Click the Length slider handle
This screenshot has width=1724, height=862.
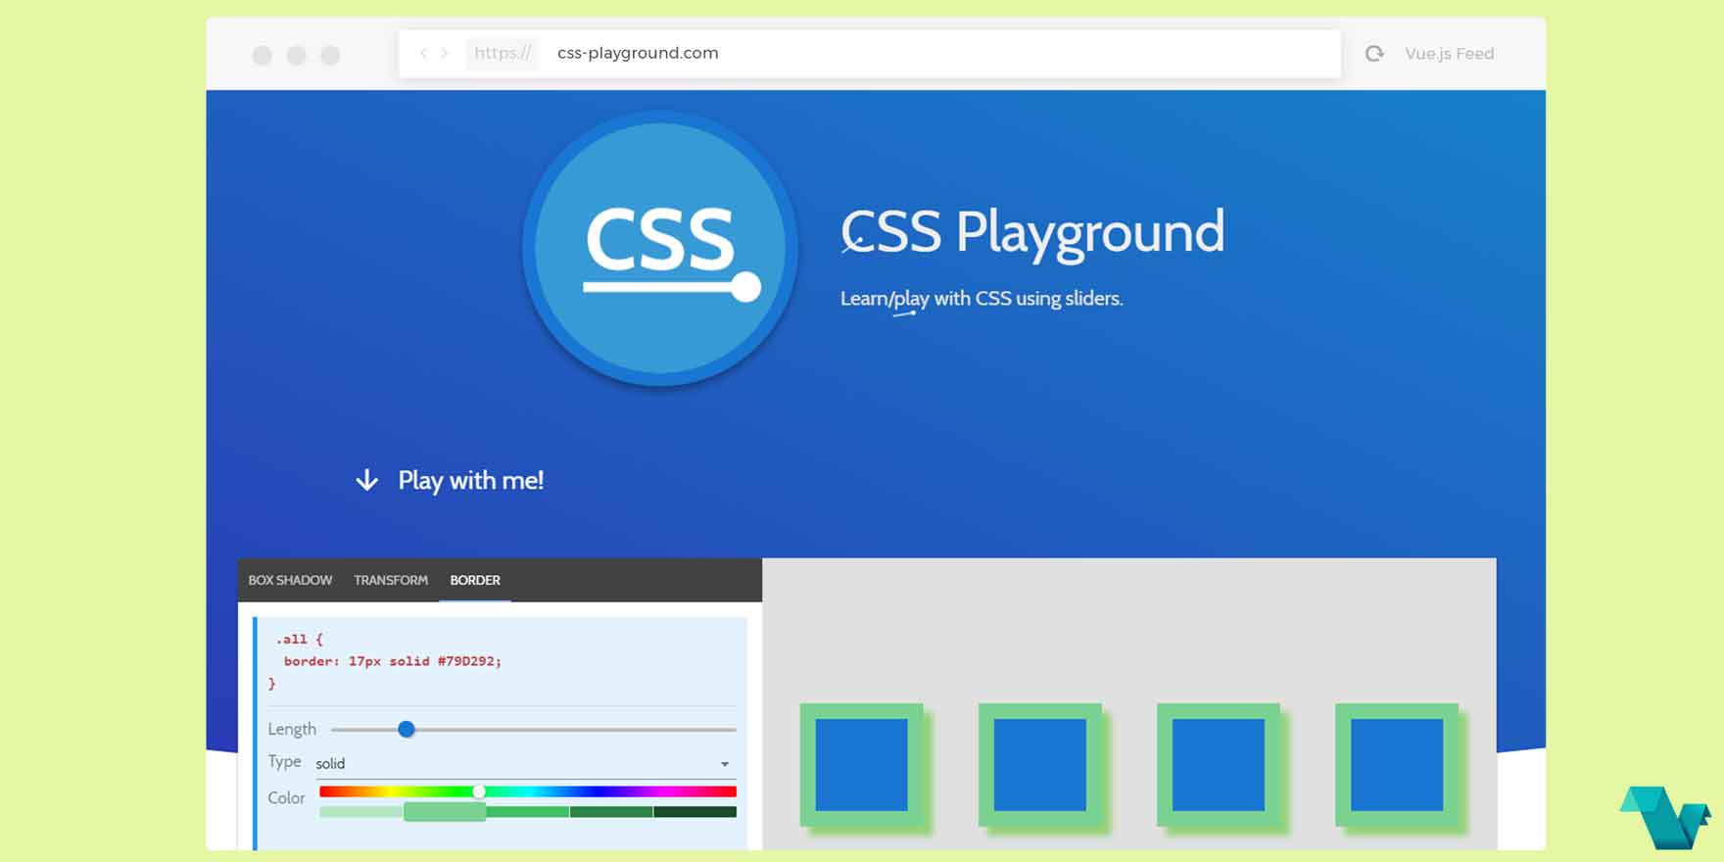(407, 729)
